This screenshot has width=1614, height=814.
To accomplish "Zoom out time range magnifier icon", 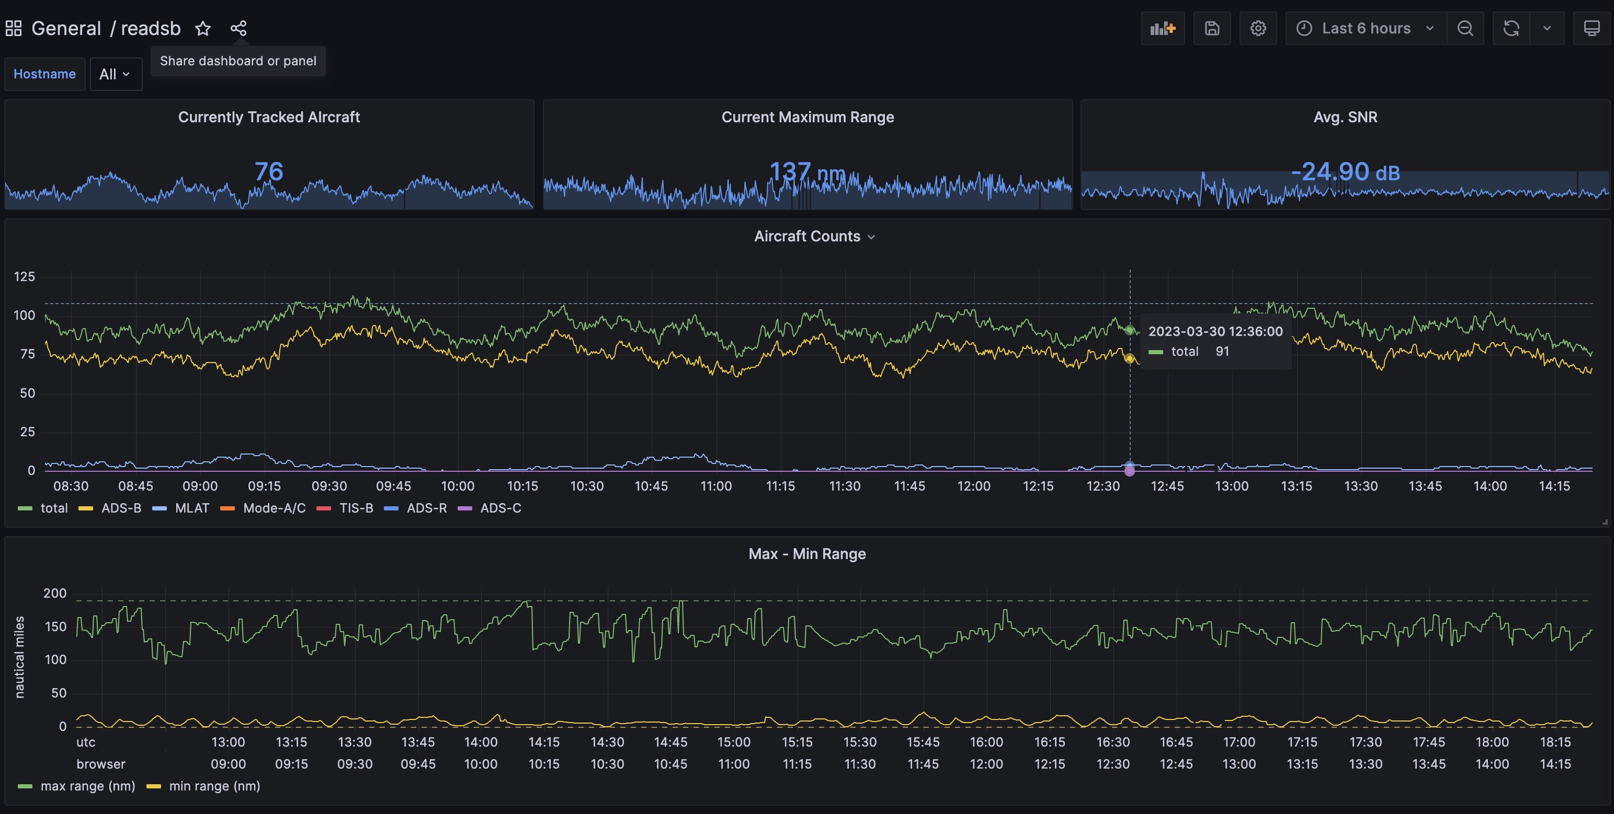I will (1465, 28).
